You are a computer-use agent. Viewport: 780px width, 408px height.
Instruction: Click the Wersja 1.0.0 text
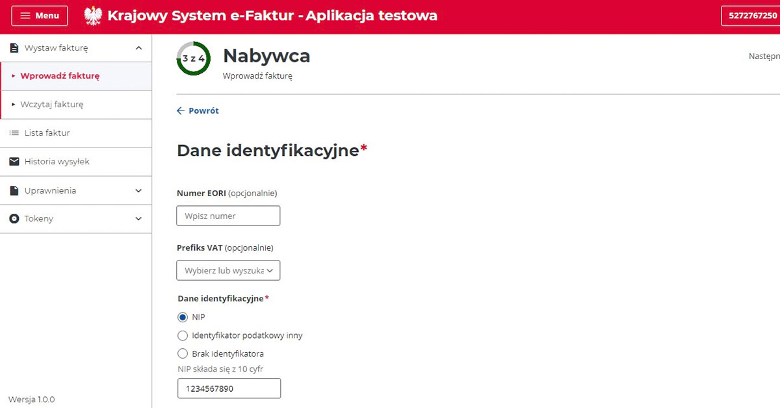[32, 400]
